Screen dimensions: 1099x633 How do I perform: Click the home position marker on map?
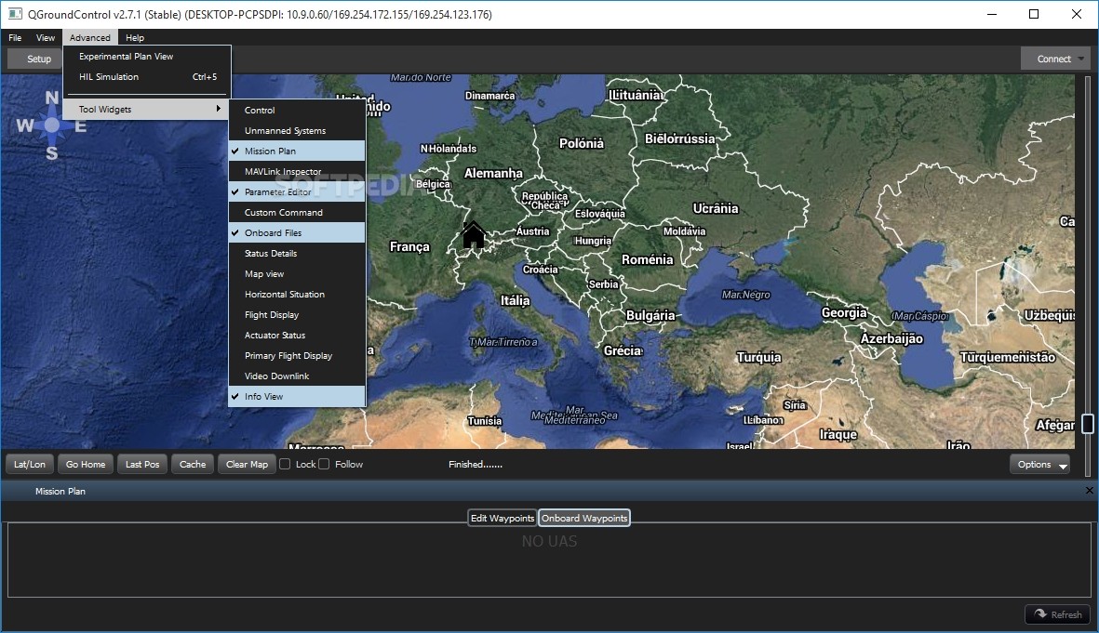[x=473, y=234]
